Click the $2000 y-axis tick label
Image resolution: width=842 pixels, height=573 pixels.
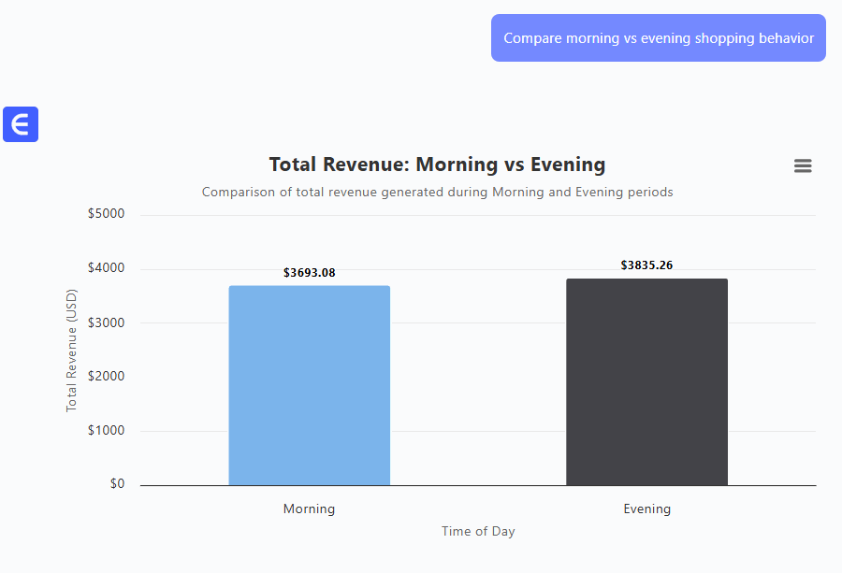[106, 377]
